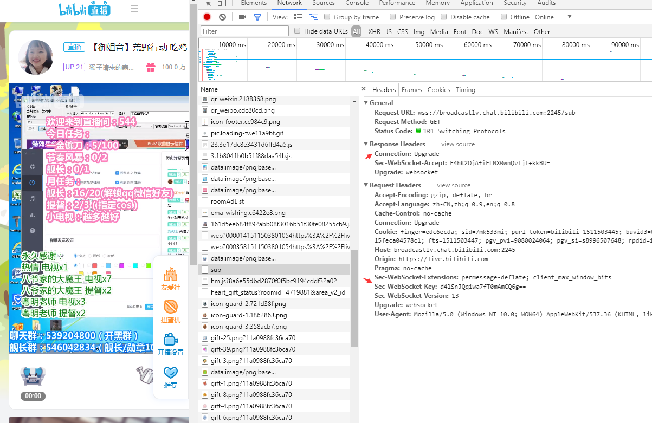
Task: Click view source next to Request Headers
Action: tap(454, 185)
